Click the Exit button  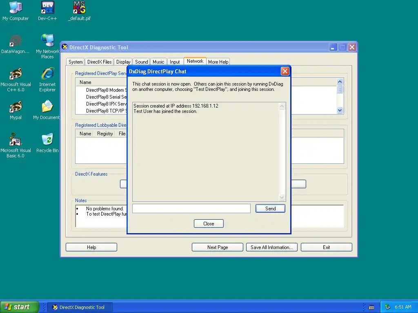point(326,247)
